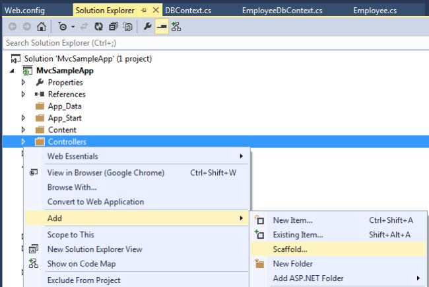Image resolution: width=429 pixels, height=287 pixels.
Task: Click the View in Browser menu icon
Action: click(x=34, y=173)
